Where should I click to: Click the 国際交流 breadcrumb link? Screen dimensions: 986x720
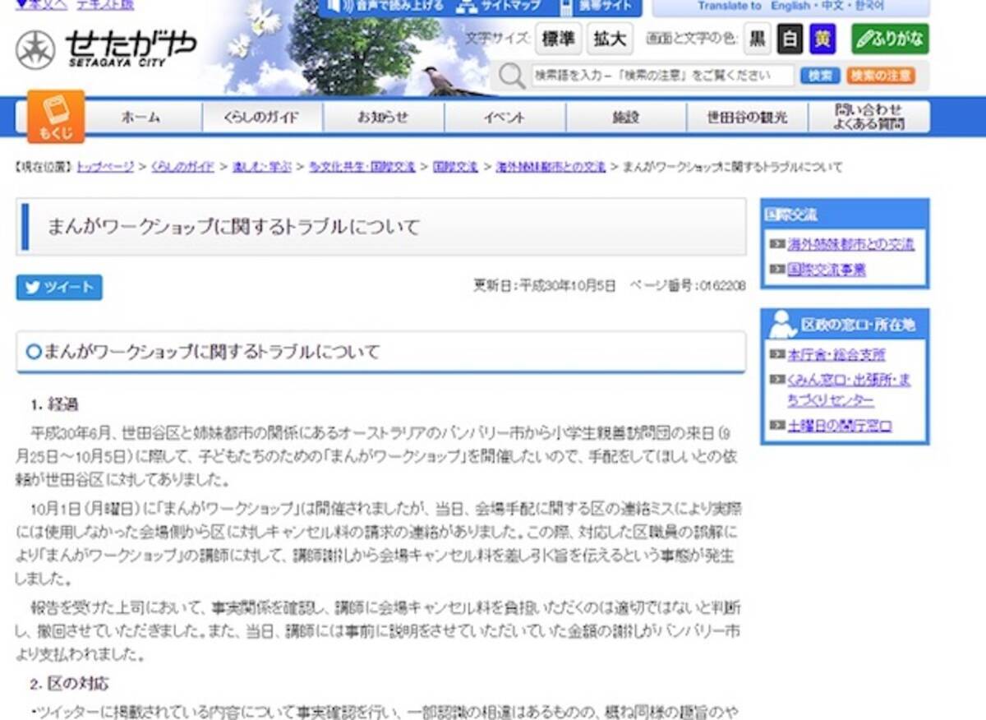click(455, 167)
